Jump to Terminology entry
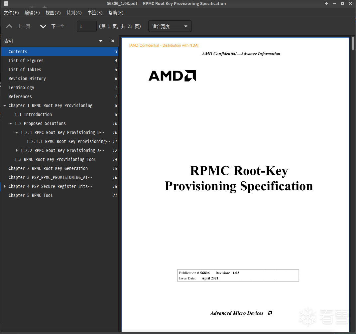 click(x=60, y=87)
